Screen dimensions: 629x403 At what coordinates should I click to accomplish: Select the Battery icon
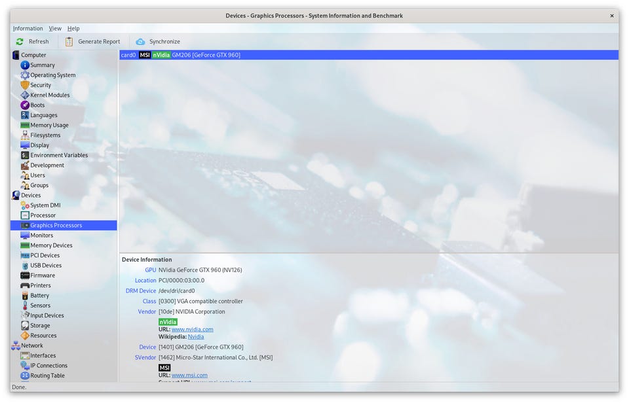[25, 295]
